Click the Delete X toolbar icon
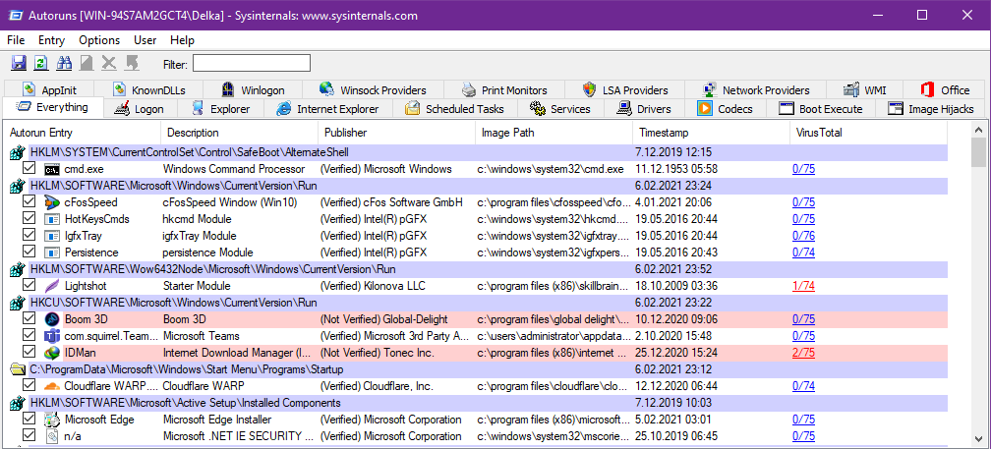The height and width of the screenshot is (449, 991). pos(109,63)
